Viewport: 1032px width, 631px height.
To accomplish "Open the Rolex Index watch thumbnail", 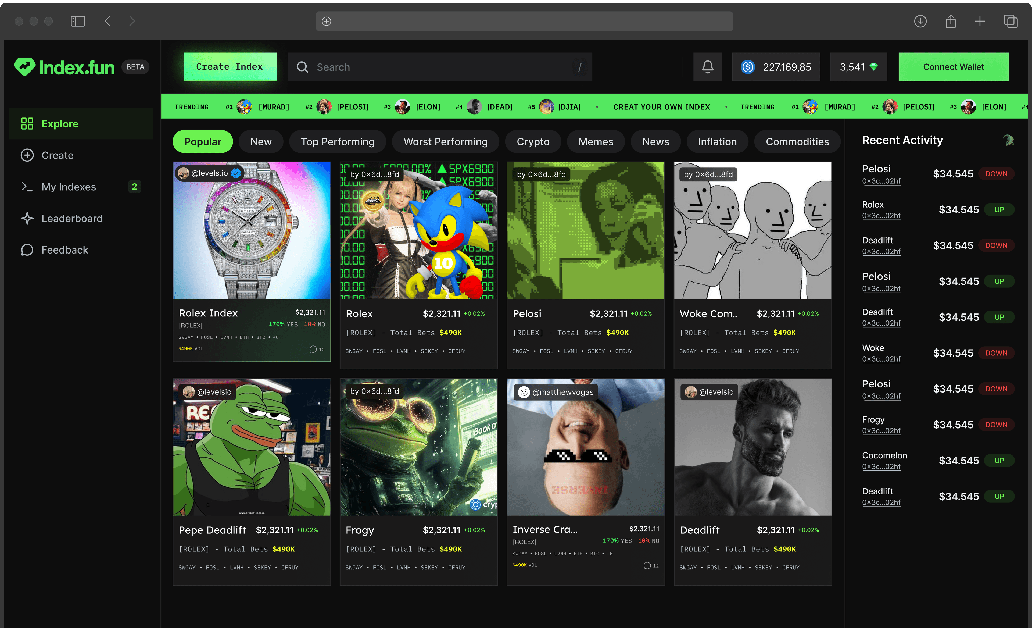I will 252,231.
